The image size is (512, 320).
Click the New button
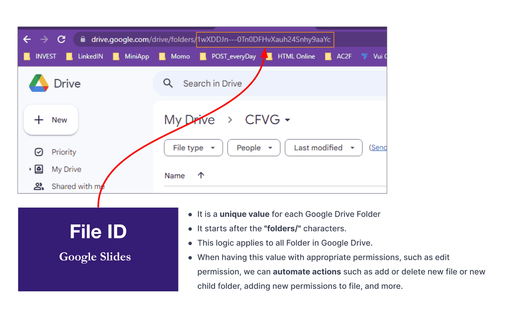click(51, 120)
